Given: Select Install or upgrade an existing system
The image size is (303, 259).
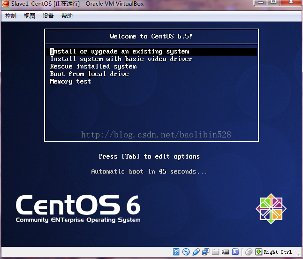Looking at the screenshot, I should pyautogui.click(x=151, y=52).
